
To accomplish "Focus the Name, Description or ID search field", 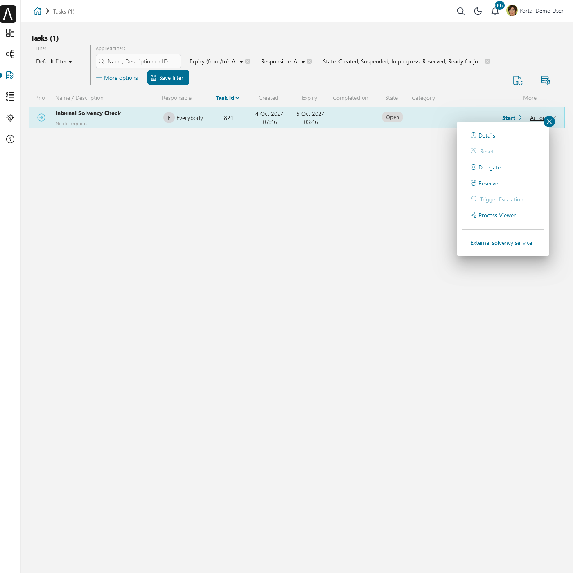I will (x=138, y=61).
